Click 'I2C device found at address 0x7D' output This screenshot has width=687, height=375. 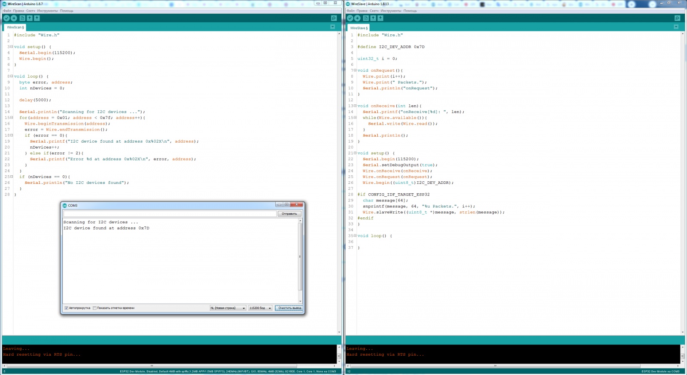[106, 228]
